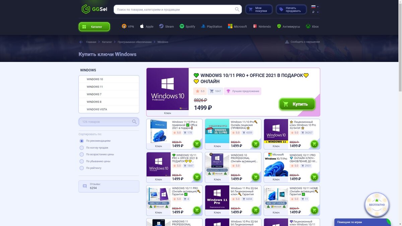Viewport: 402px width, 226px height.
Task: Open featured Windows 10 Professional thumbnail
Action: coord(167,89)
